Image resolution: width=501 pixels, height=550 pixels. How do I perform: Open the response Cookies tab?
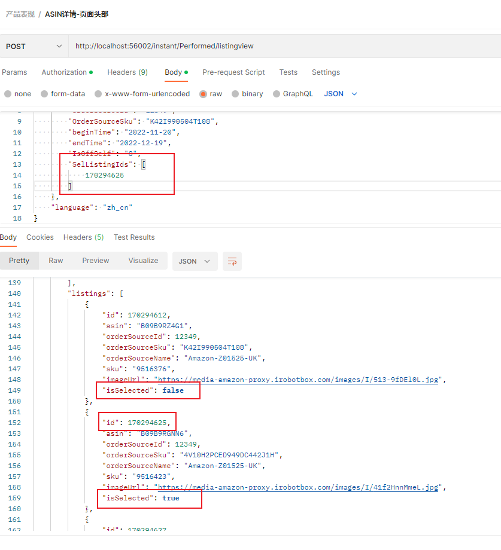click(40, 237)
